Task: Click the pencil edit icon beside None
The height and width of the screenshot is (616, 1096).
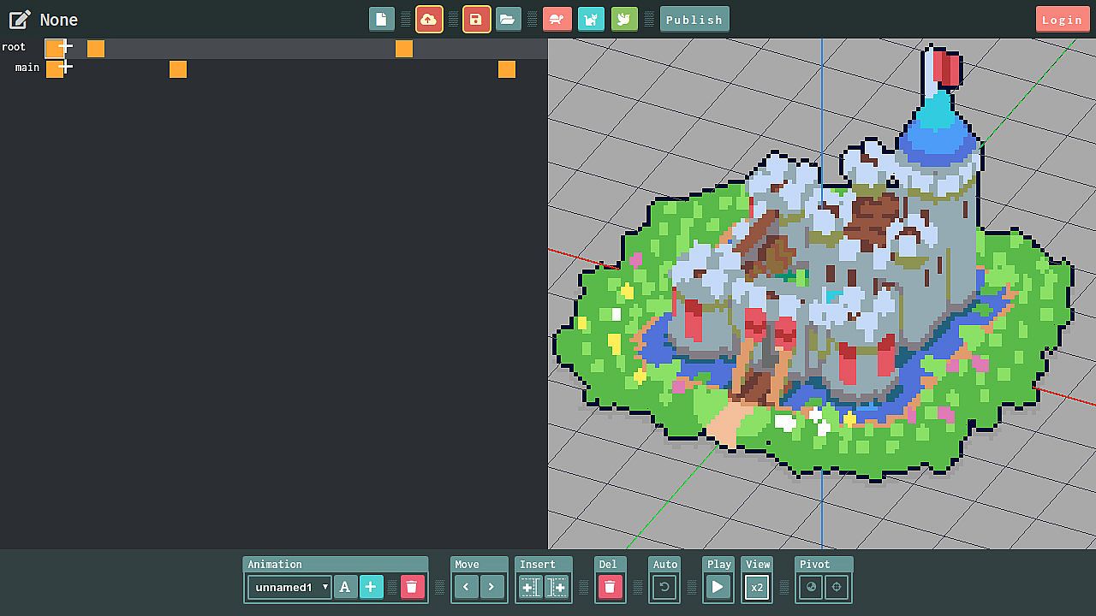Action: 20,20
